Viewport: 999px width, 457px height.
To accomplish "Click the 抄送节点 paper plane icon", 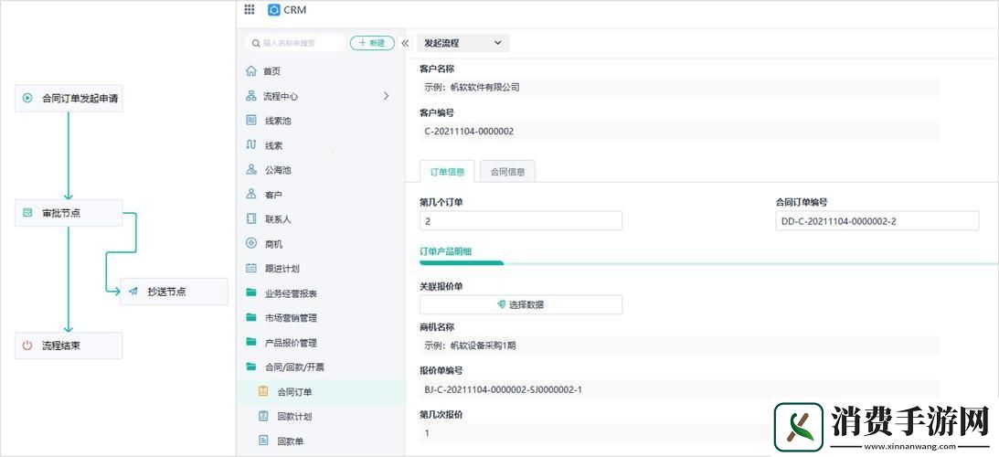I will [133, 292].
